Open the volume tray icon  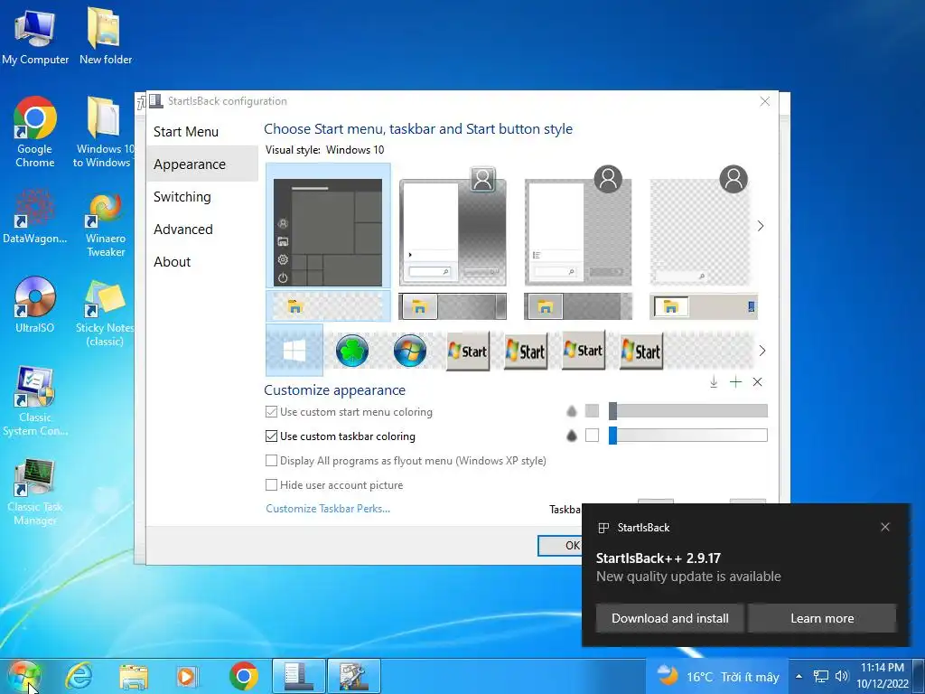pos(841,676)
